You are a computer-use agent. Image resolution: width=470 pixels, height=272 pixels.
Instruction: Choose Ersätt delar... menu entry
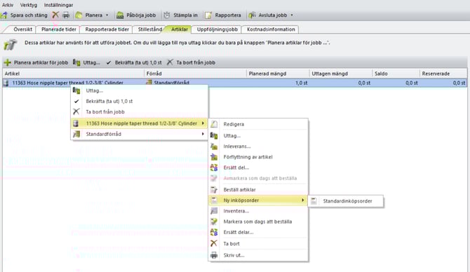coord(258,232)
